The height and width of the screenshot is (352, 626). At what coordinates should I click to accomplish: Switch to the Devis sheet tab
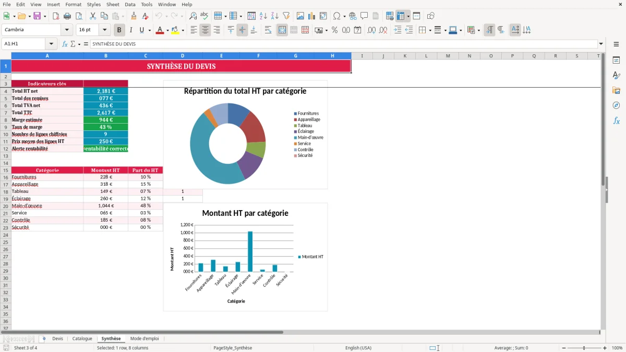(57, 338)
